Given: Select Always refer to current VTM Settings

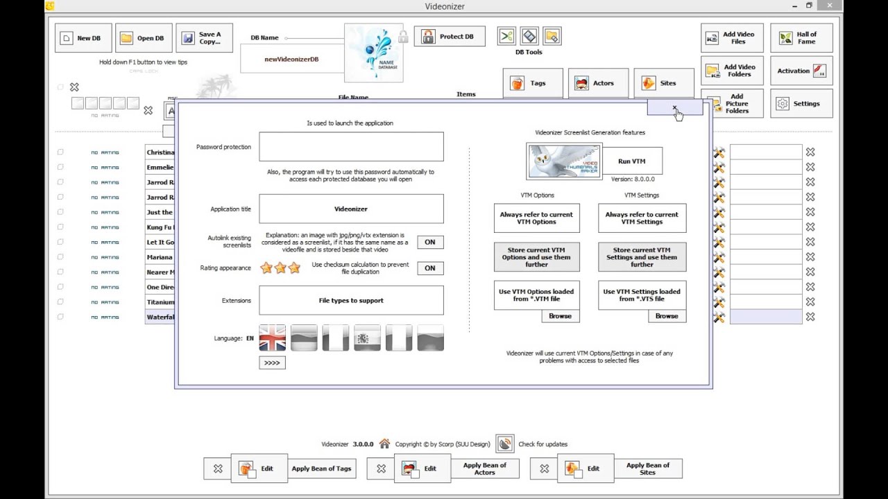Looking at the screenshot, I should (x=642, y=218).
